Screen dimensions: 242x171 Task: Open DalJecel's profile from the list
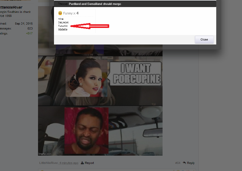tap(63, 22)
